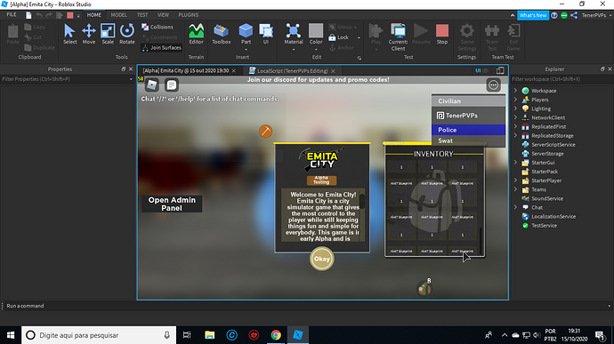Image resolution: width=614 pixels, height=344 pixels.
Task: Expand the Workspace tree node
Action: pyautogui.click(x=516, y=91)
